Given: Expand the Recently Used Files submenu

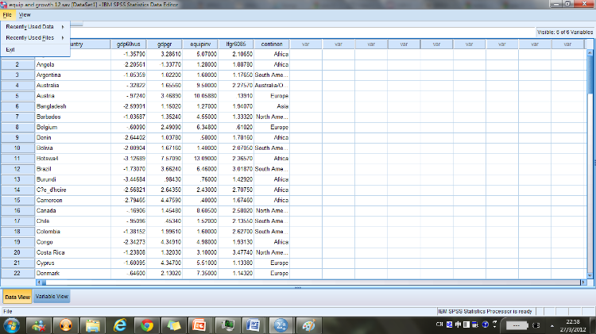Looking at the screenshot, I should (33, 37).
